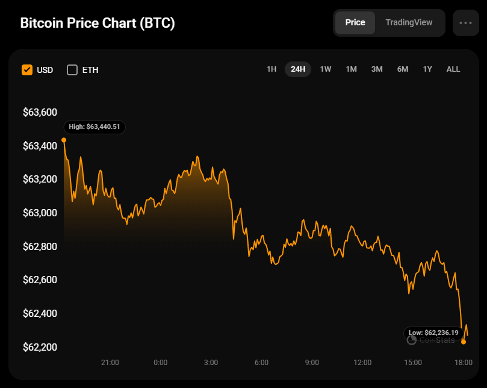
Task: Click the orange high-point marker dot
Action: pyautogui.click(x=64, y=140)
